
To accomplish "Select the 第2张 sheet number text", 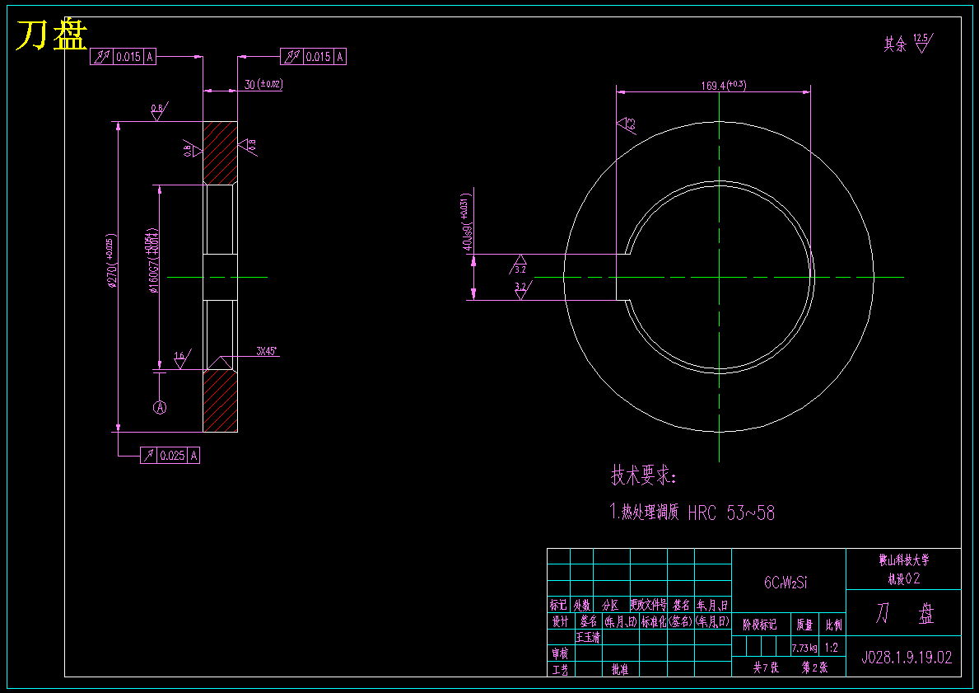I will [x=815, y=667].
